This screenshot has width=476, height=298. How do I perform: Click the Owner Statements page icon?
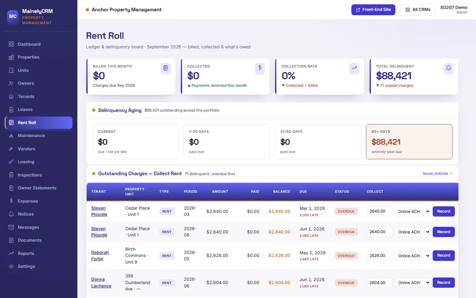click(11, 188)
